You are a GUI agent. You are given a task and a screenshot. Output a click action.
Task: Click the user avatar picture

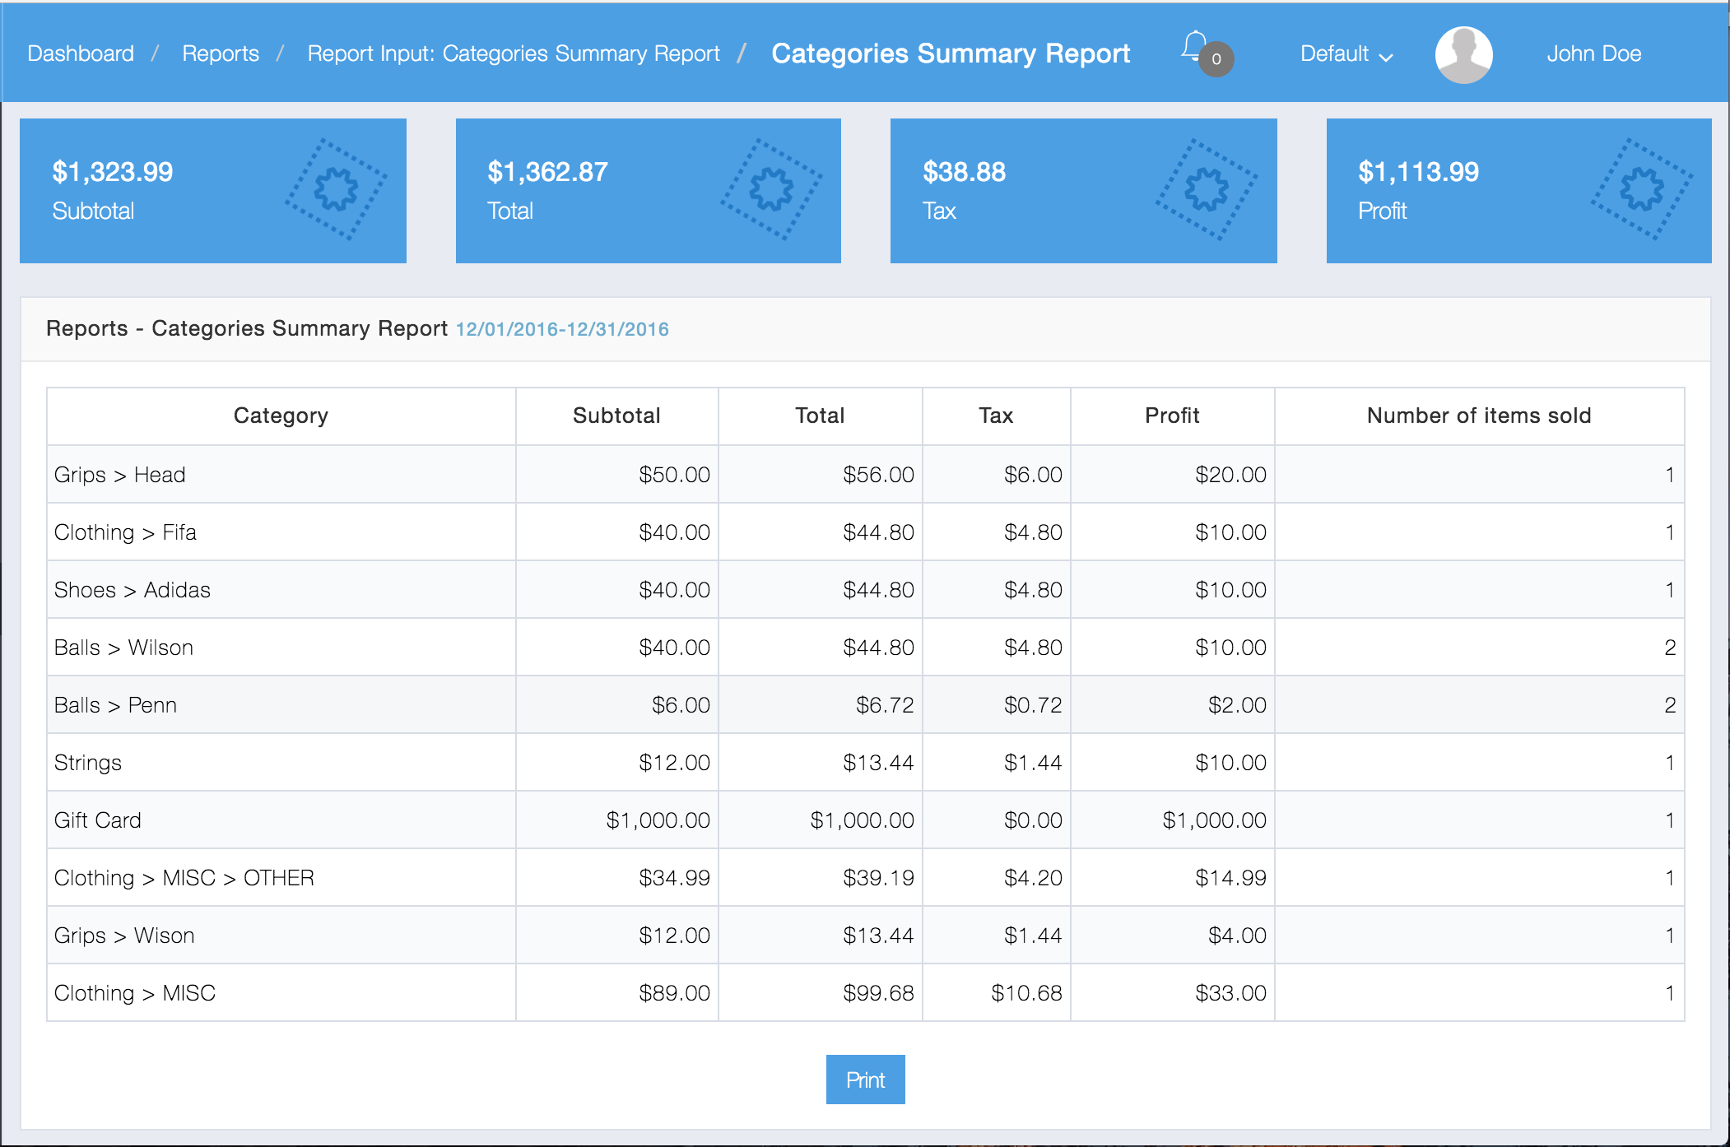[x=1463, y=54]
